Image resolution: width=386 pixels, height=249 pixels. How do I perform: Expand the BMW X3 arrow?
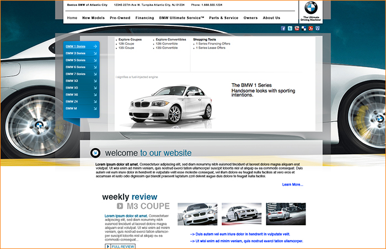pos(95,80)
